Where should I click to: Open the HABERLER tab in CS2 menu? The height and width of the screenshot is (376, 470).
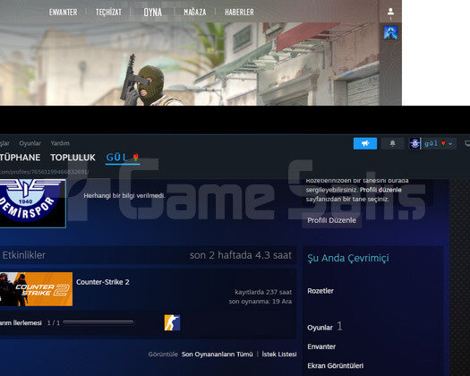tap(239, 13)
